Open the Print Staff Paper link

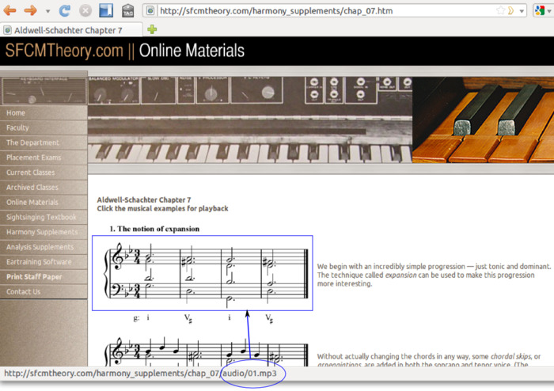(x=44, y=276)
